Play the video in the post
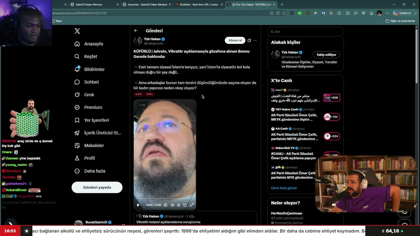Image resolution: width=420 pixels, height=236 pixels. click(x=138, y=205)
